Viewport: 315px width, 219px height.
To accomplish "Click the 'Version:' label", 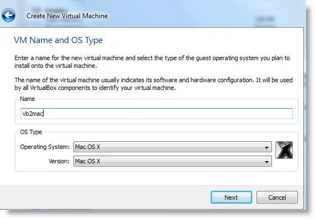I will 59,161.
